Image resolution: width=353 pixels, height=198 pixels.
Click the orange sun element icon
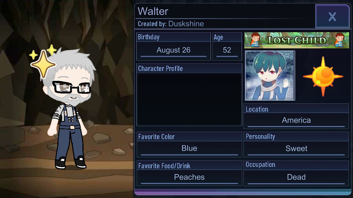pyautogui.click(x=323, y=76)
